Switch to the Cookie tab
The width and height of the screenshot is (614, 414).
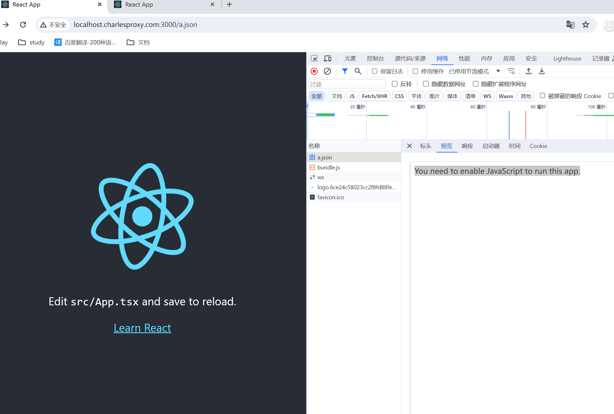539,146
